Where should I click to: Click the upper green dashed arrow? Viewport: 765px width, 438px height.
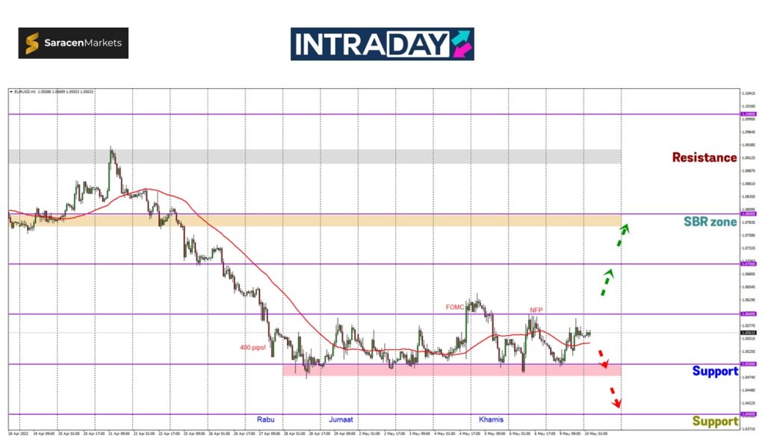621,234
